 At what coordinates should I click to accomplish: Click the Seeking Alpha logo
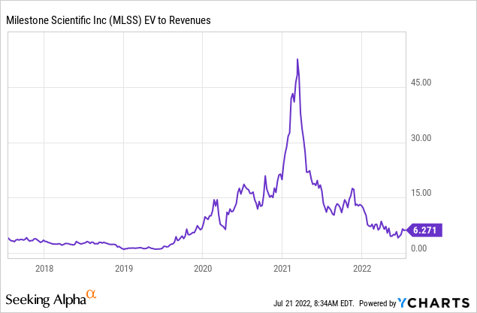[51, 299]
